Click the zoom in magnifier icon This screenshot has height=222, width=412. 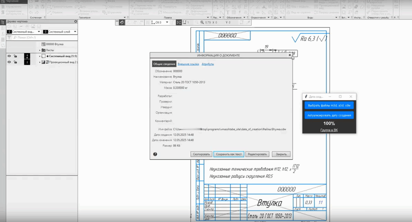202,23
